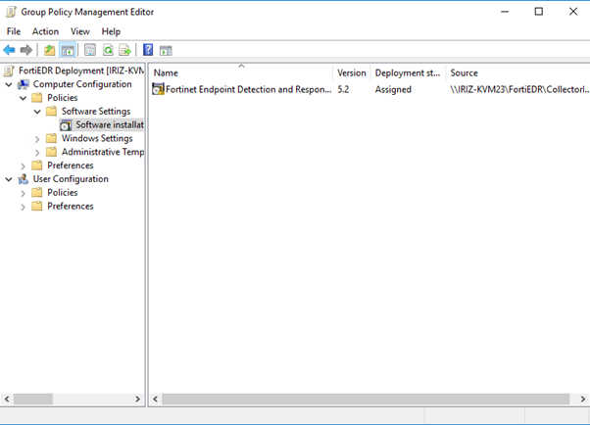Expand Preferences under User Configuration
The image size is (590, 425).
click(x=23, y=207)
